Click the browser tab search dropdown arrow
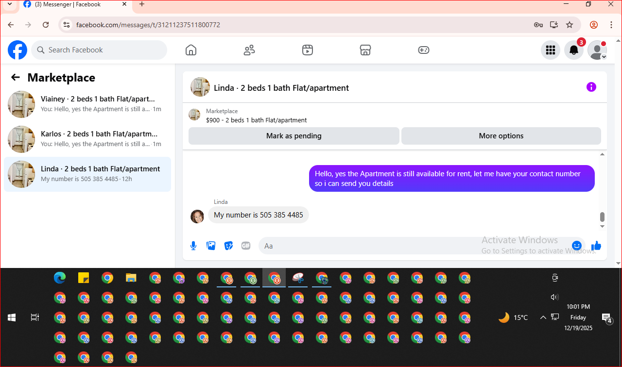The image size is (622, 367). (9, 4)
